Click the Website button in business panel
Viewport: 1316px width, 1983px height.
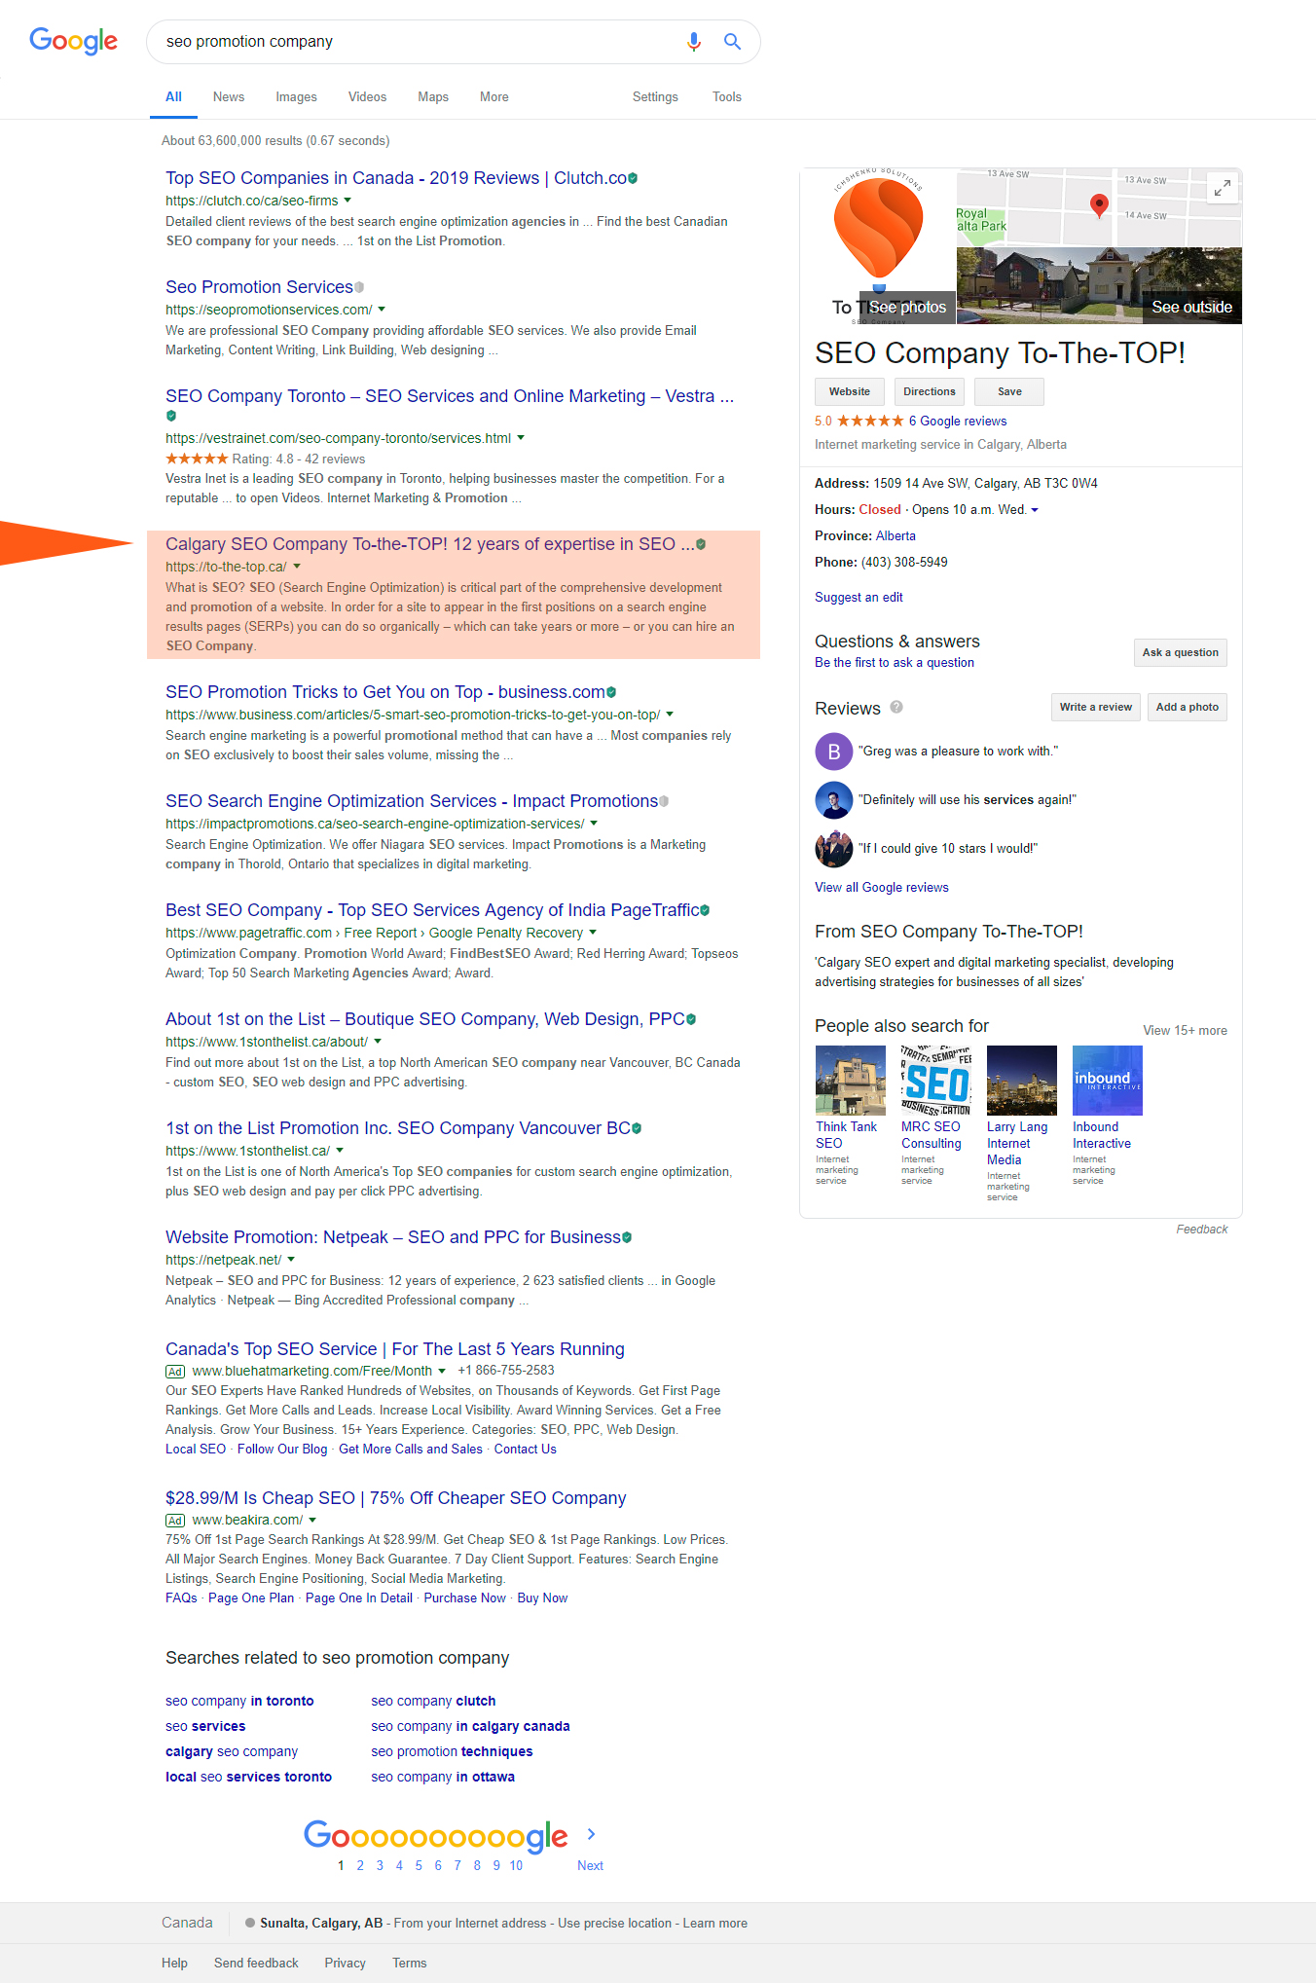coord(850,391)
